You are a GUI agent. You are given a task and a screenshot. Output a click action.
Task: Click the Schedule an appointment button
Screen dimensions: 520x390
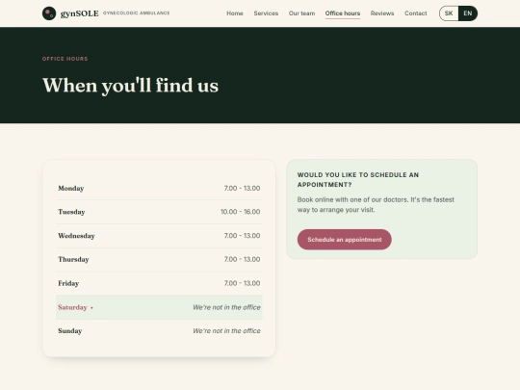point(344,240)
